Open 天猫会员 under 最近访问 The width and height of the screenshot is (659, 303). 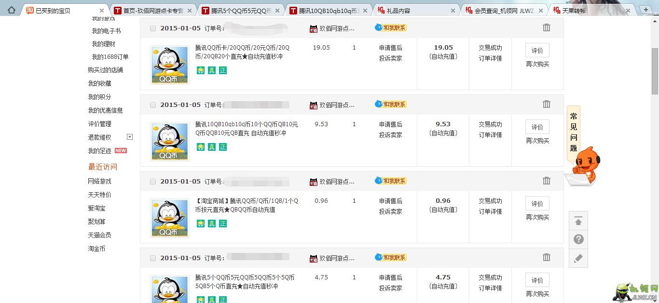99,235
